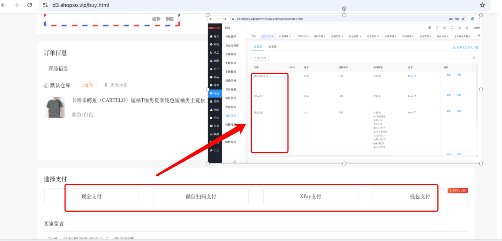Switch to 未安装 tab in admin window
This screenshot has width=502, height=241.
273,47
